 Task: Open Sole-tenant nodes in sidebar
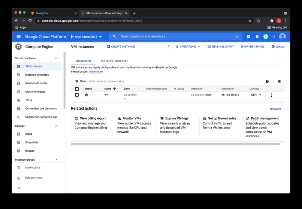(37, 83)
